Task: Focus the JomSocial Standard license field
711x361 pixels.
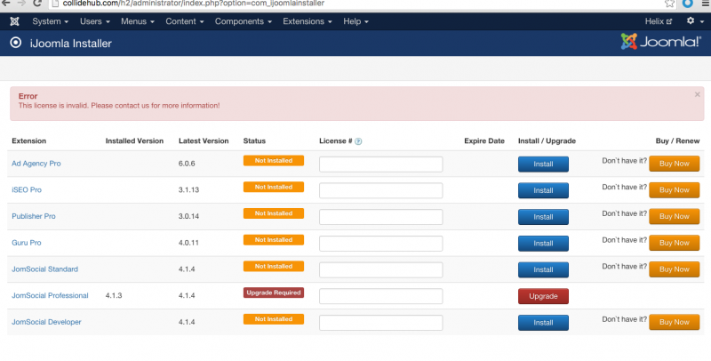Action: click(x=381, y=269)
